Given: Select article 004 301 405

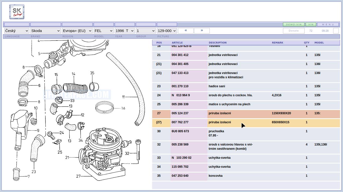Looking at the screenshot, I should [x=180, y=64].
